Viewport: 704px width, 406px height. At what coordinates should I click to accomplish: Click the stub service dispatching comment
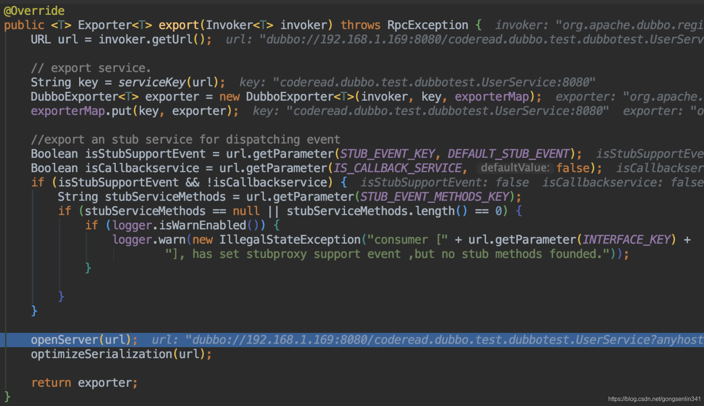click(185, 139)
